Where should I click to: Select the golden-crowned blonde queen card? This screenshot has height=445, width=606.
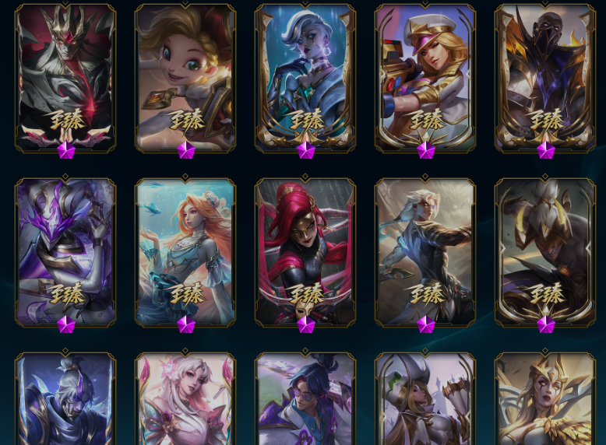point(545,398)
